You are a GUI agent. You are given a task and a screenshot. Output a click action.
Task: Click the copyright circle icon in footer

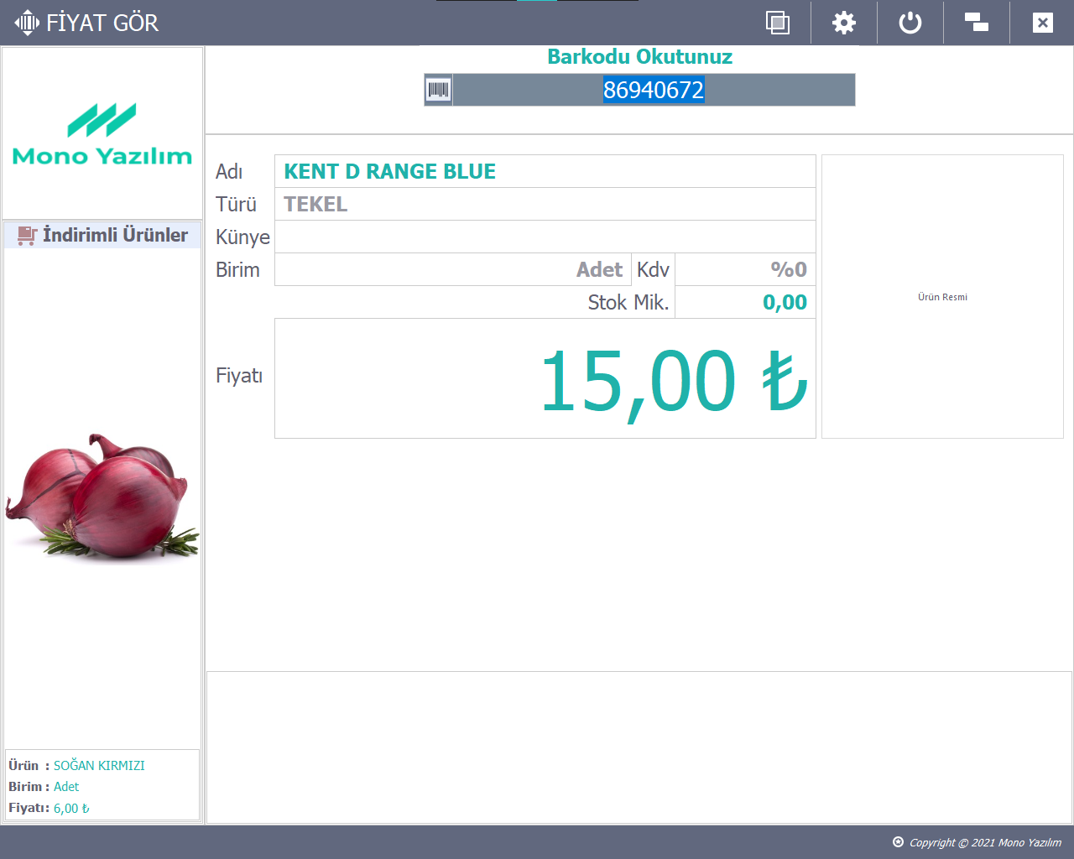(898, 842)
